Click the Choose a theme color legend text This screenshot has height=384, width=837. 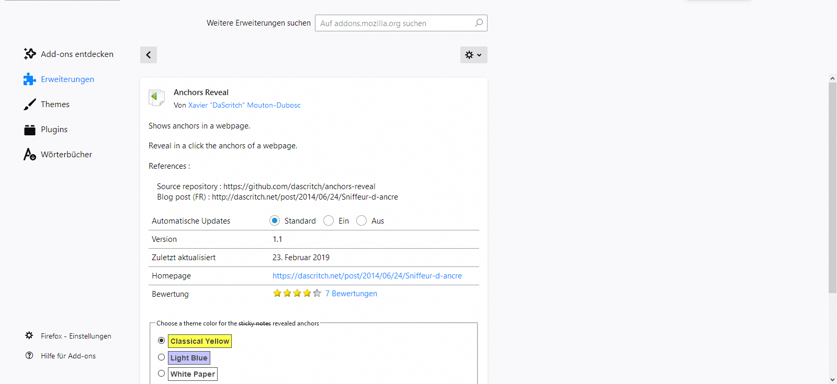[x=237, y=323]
